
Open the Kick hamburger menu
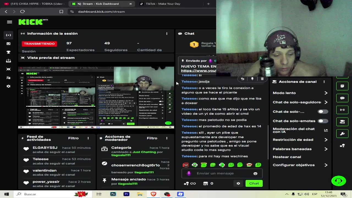point(10,22)
